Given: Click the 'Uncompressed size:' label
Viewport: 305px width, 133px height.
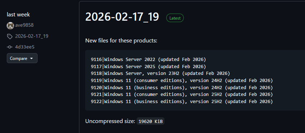Looking at the screenshot, I should [x=110, y=121].
